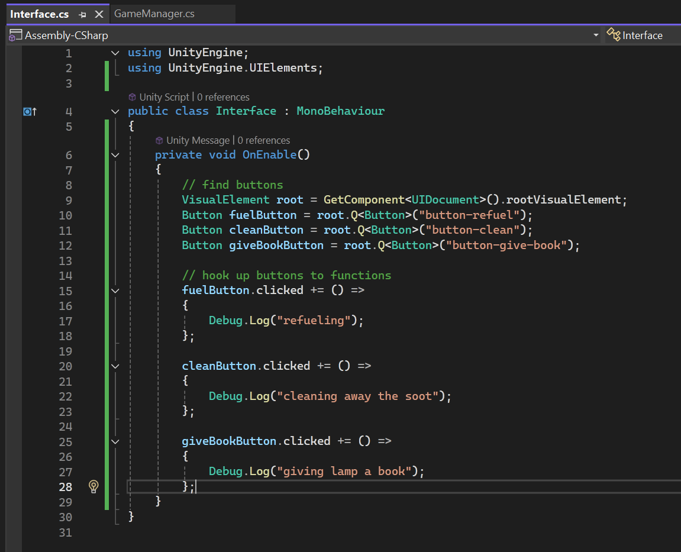Click line number 13 in the gutter
Image resolution: width=681 pixels, height=552 pixels.
[x=66, y=260]
